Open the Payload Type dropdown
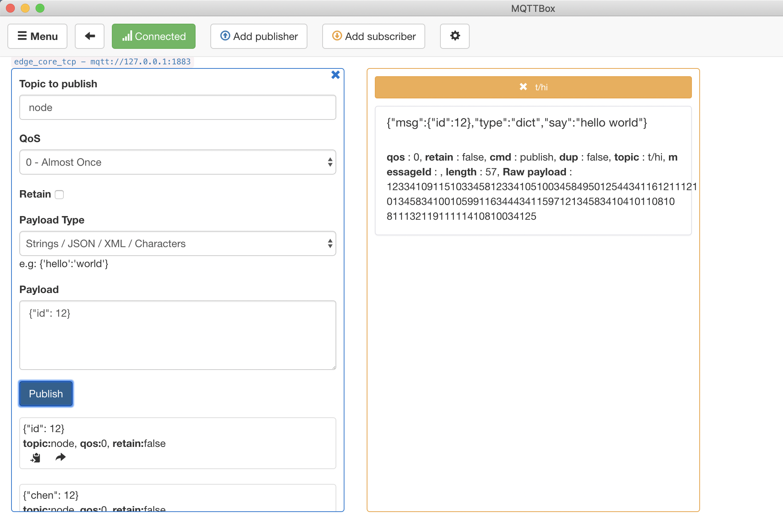The height and width of the screenshot is (532, 783). [x=178, y=243]
